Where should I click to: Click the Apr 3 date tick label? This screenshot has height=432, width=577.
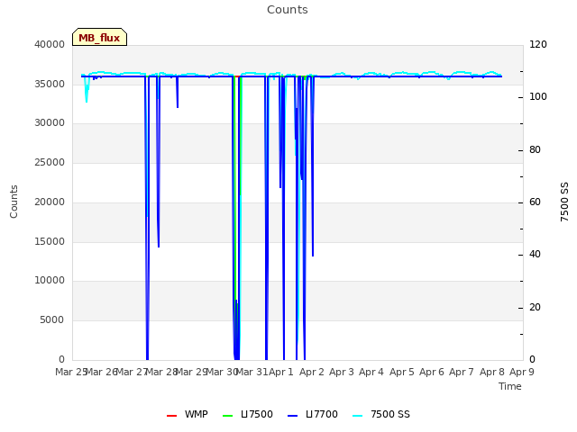[x=342, y=372]
